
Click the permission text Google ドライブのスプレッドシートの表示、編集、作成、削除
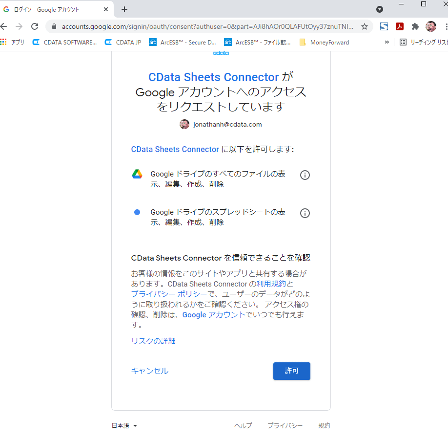(x=218, y=217)
